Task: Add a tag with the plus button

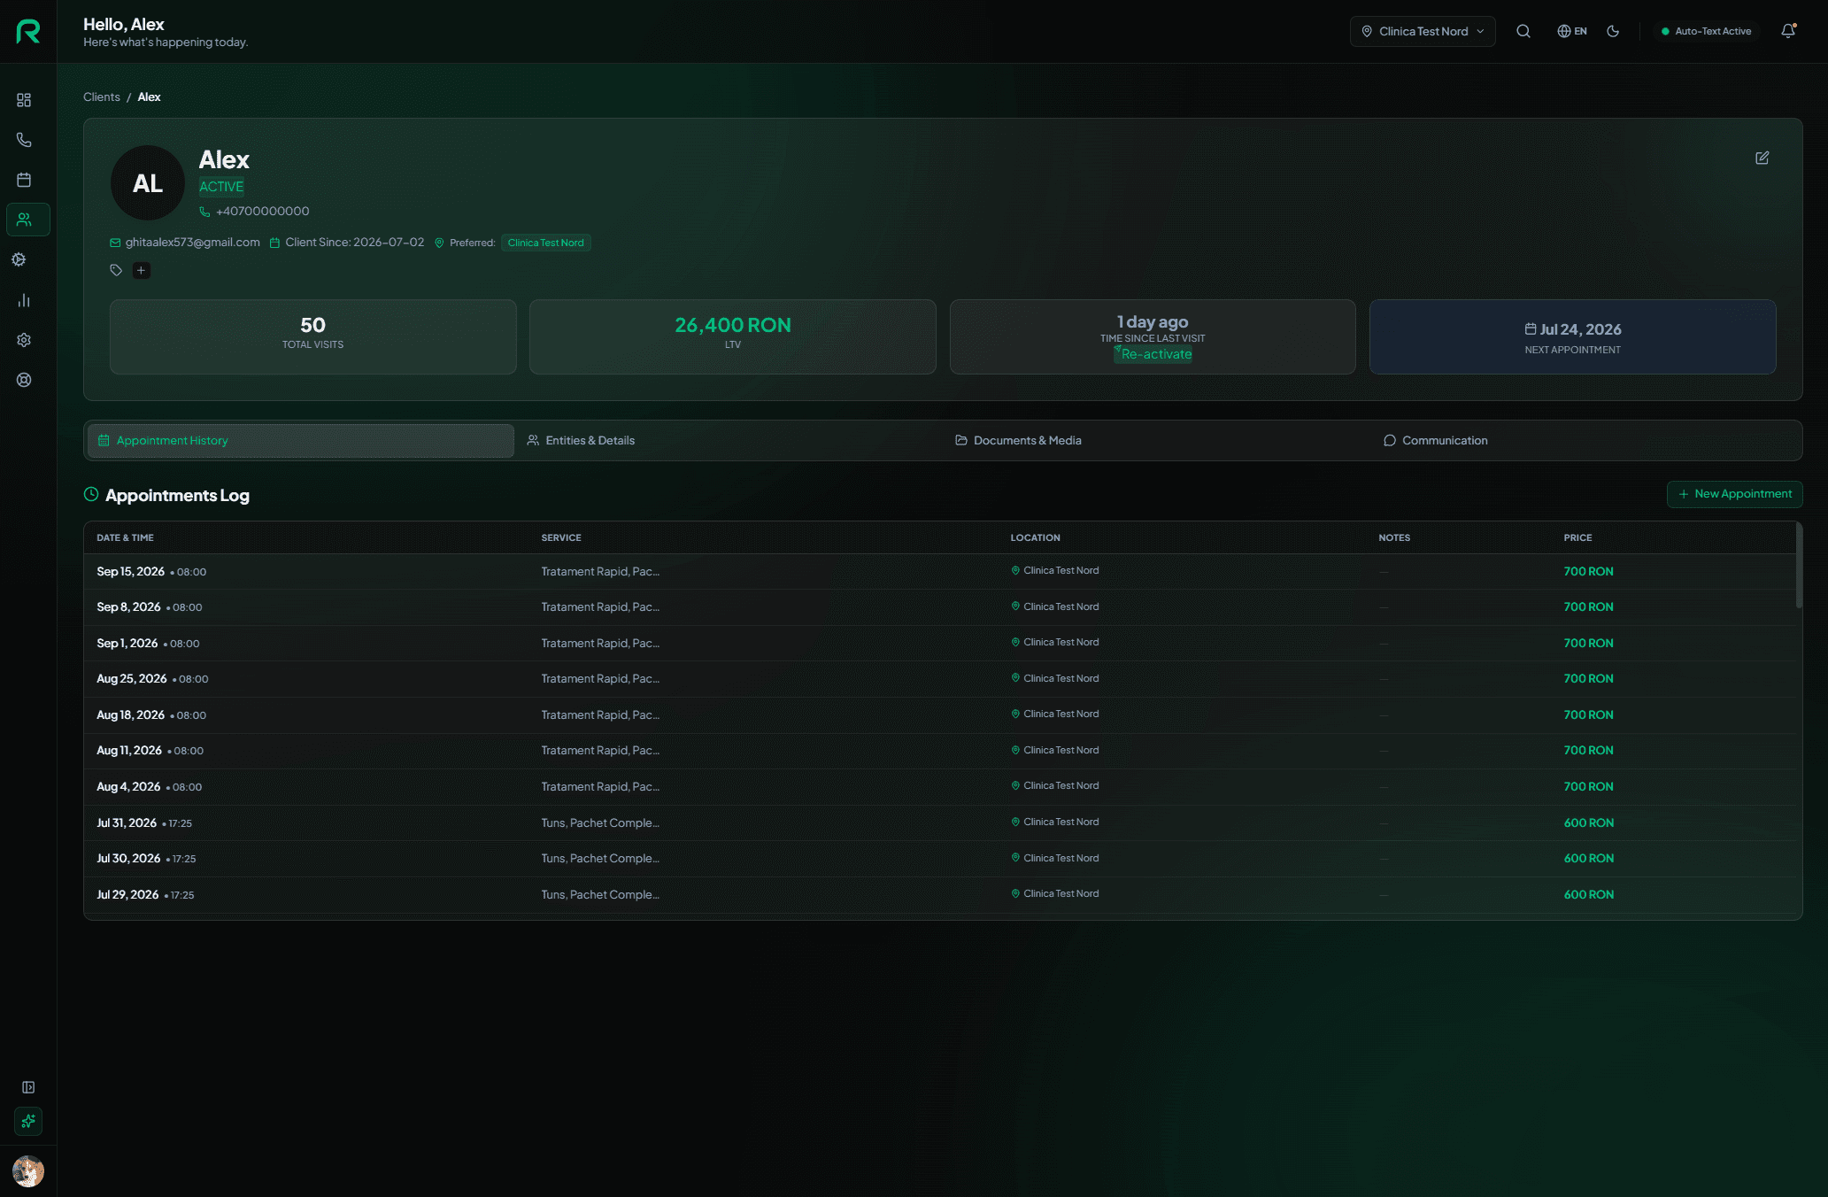Action: coord(141,270)
